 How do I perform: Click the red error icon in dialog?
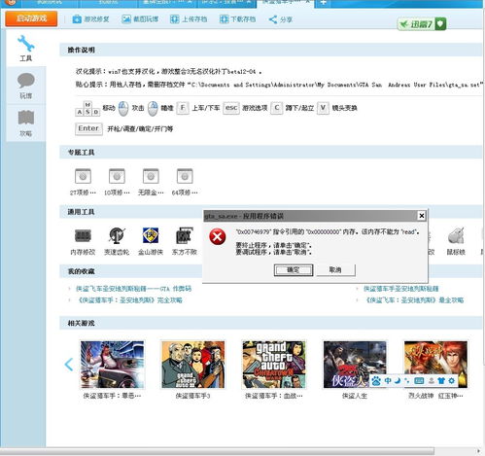tap(218, 236)
